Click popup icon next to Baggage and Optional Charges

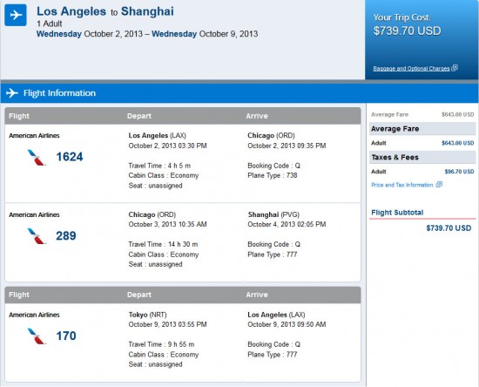[455, 68]
